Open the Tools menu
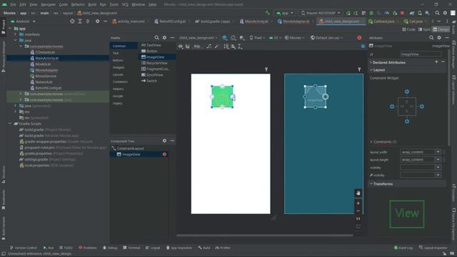 point(114,4)
